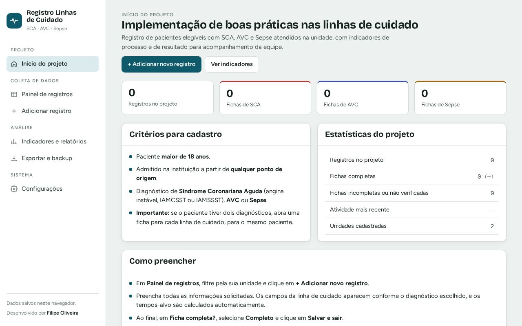Click the gear icon for Configurações
Image resolution: width=522 pixels, height=326 pixels.
14,189
